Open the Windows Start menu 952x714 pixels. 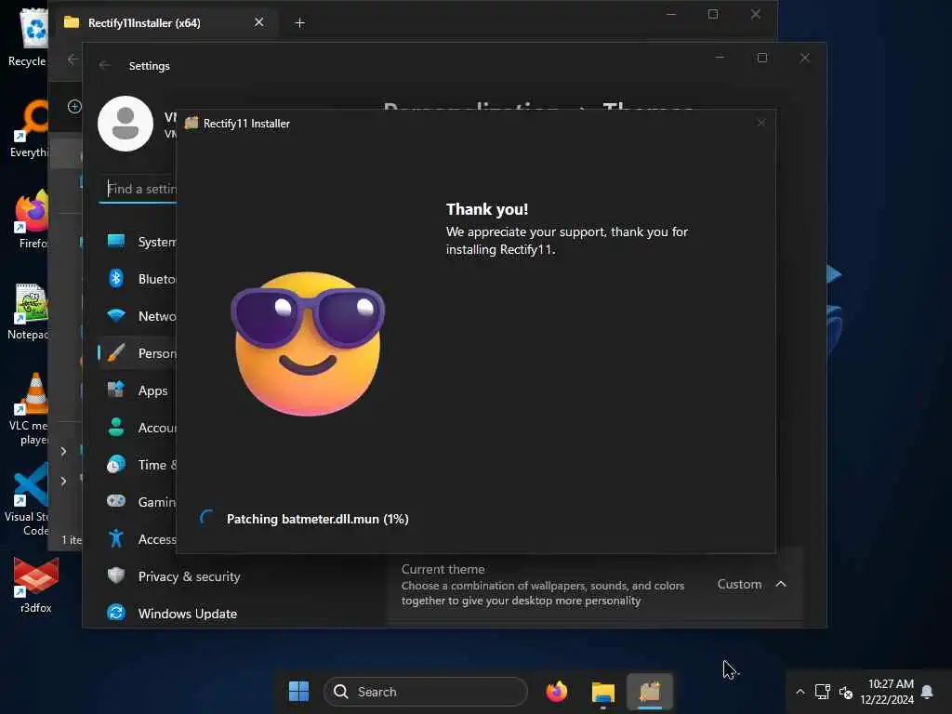tap(298, 691)
